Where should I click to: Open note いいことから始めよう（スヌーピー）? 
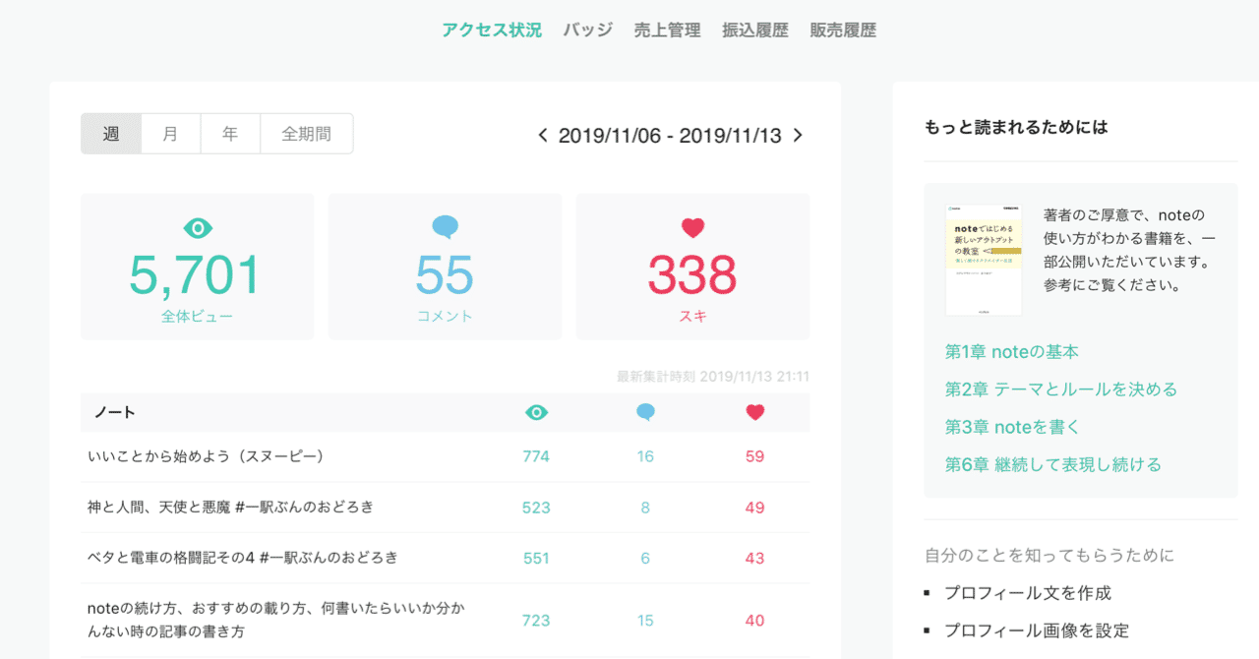coord(207,456)
